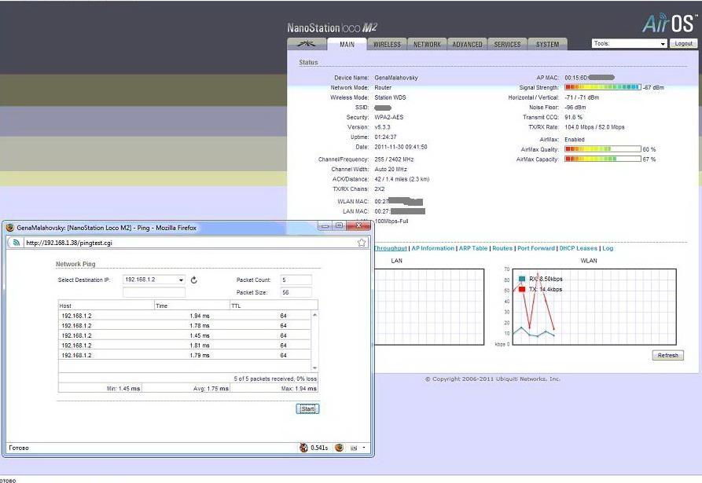Open status bar add-on dropdown arrow

pos(363,448)
